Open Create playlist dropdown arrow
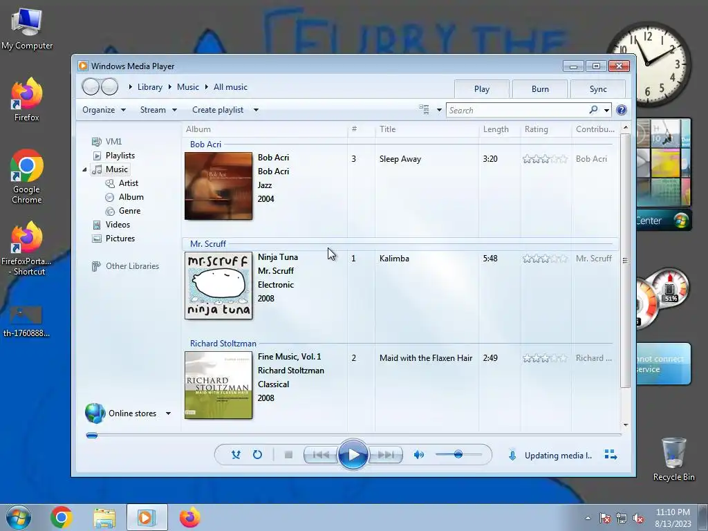Viewport: 708px width, 531px height. (256, 110)
